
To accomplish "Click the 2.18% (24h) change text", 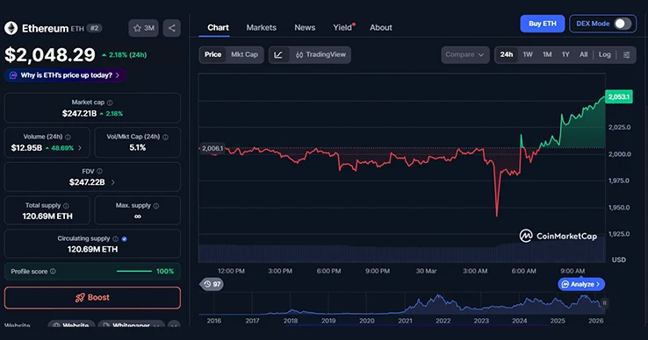I will click(x=127, y=55).
